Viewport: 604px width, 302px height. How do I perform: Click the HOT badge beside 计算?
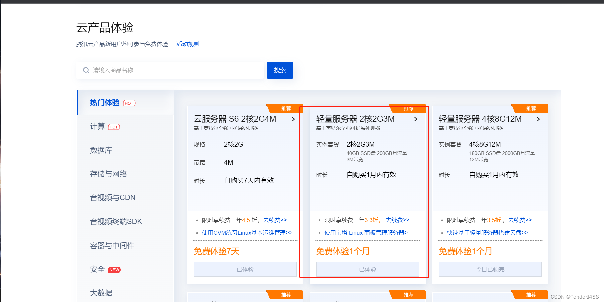(x=114, y=127)
